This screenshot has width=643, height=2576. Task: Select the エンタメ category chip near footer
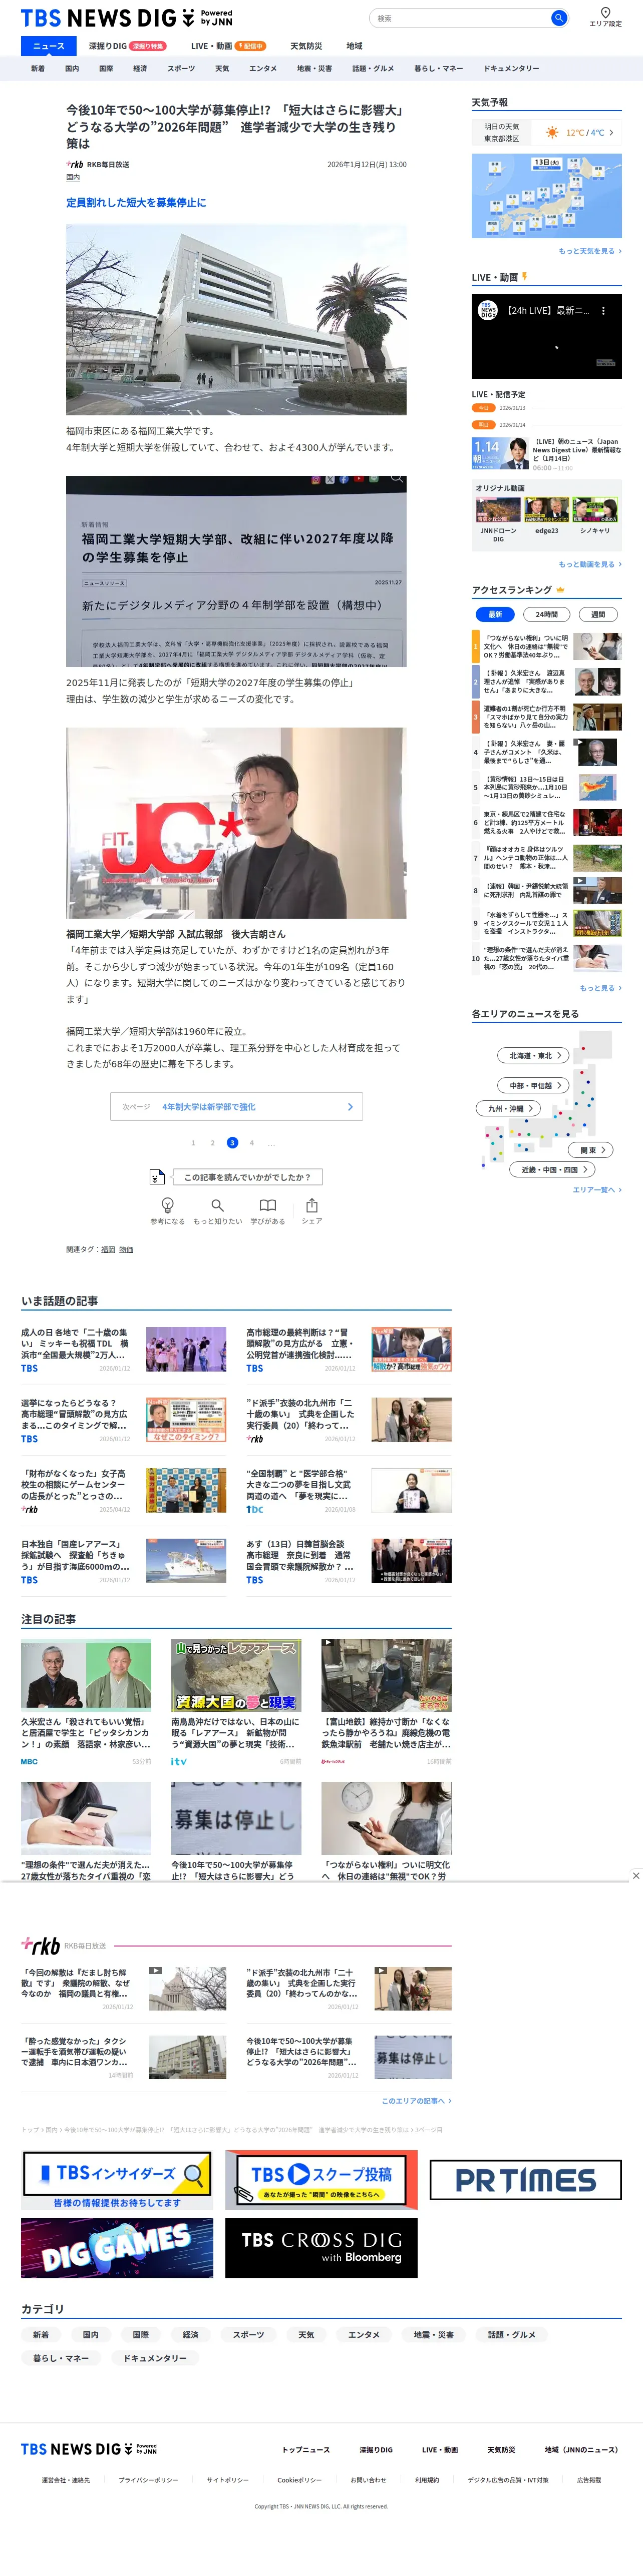tap(364, 2335)
